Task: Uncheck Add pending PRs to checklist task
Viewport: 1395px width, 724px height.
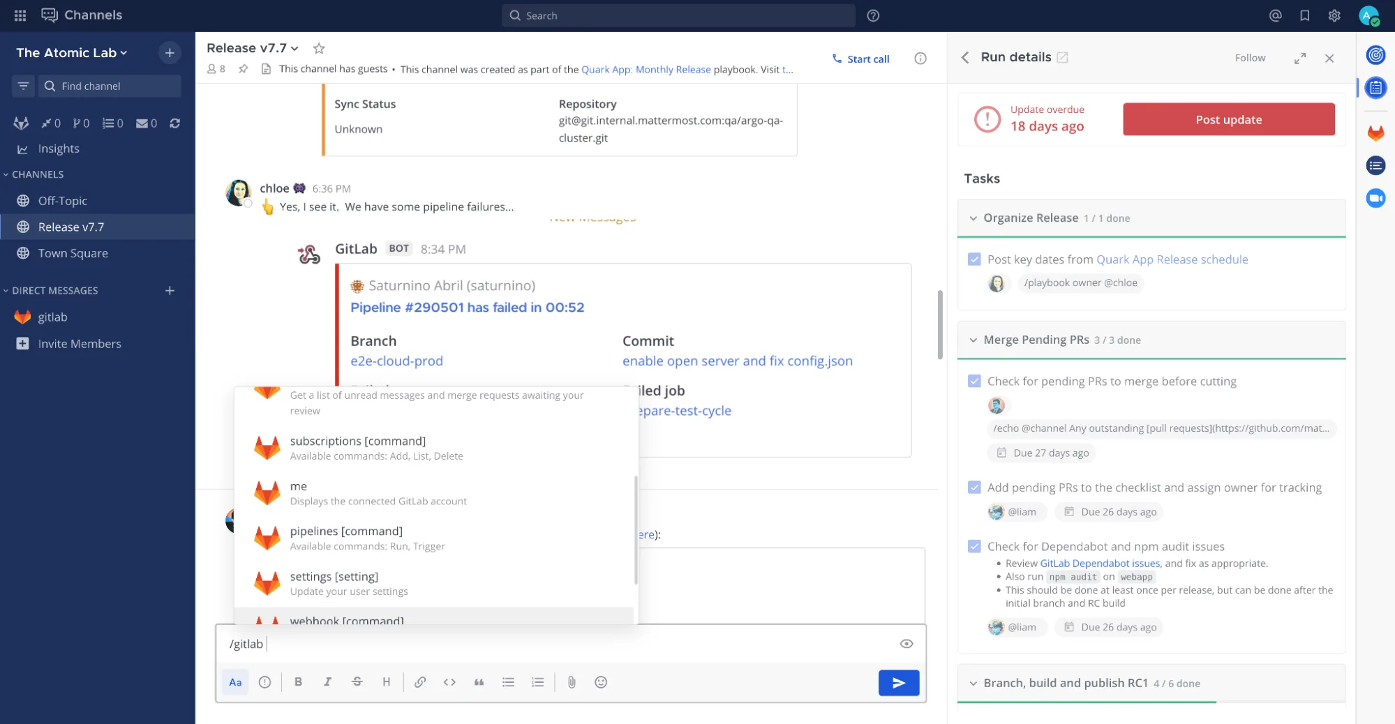Action: pos(974,488)
